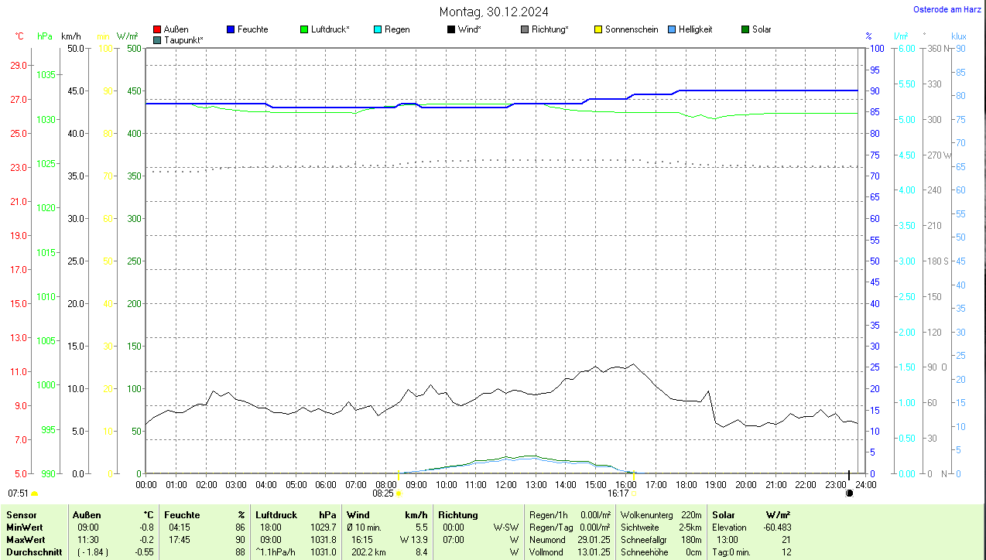The height and width of the screenshot is (560, 986).
Task: Click the dark green Solar legend square
Action: [745, 29]
